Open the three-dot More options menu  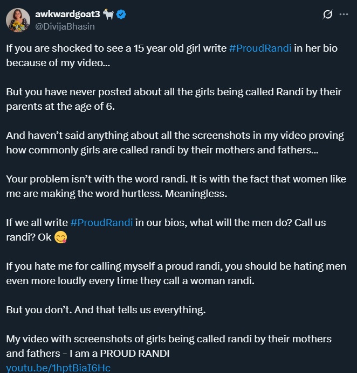[344, 15]
